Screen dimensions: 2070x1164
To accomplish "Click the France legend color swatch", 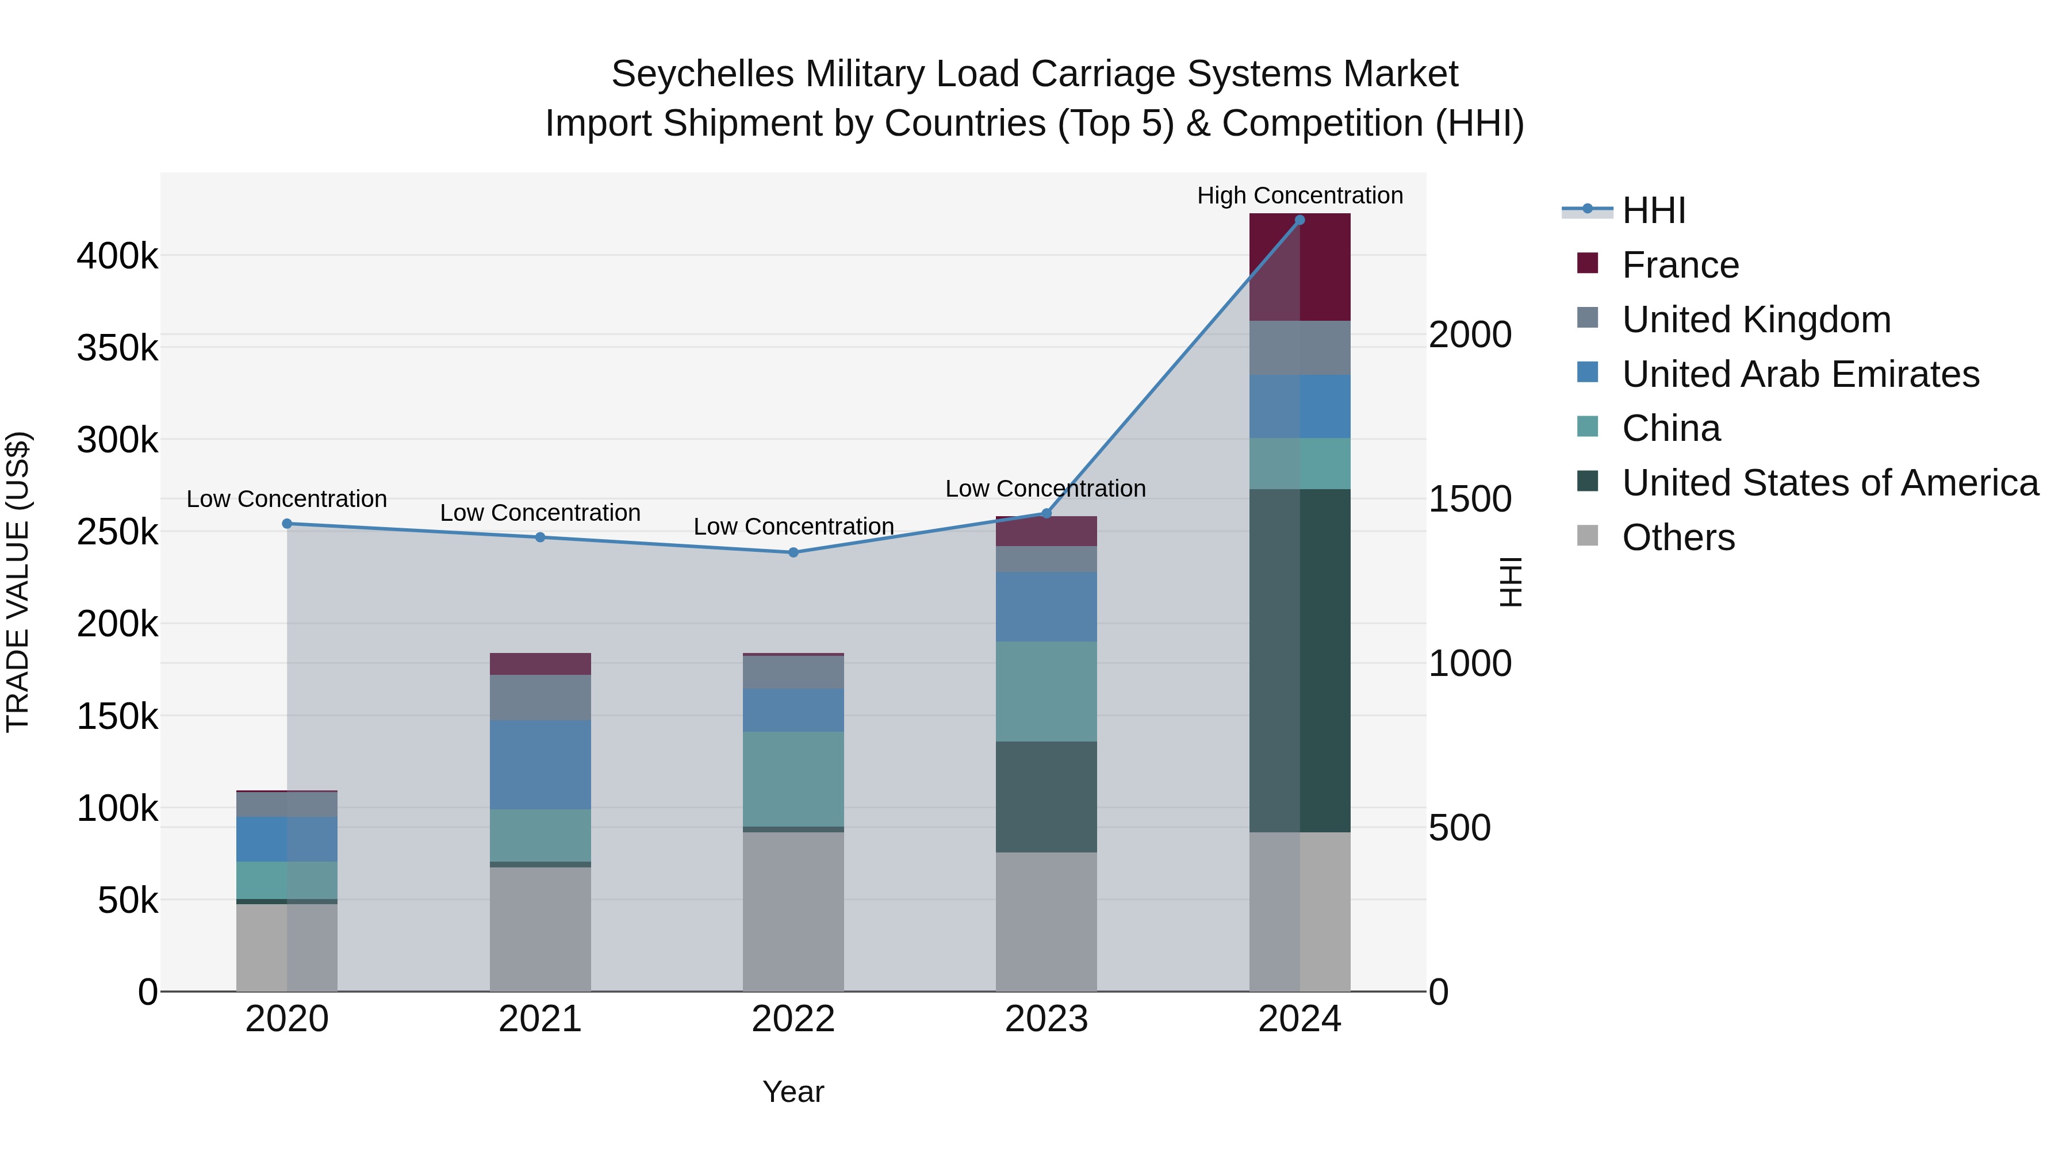I will [x=1588, y=263].
